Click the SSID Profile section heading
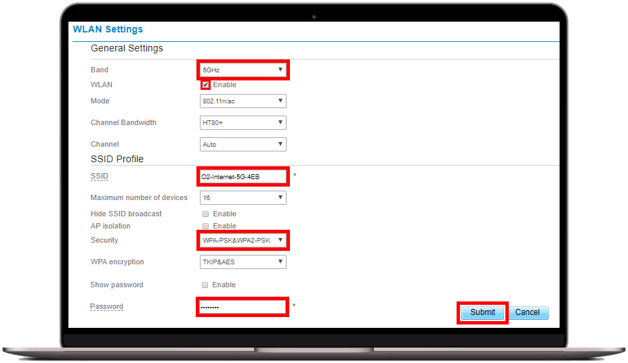Image resolution: width=628 pixels, height=363 pixels. click(117, 159)
